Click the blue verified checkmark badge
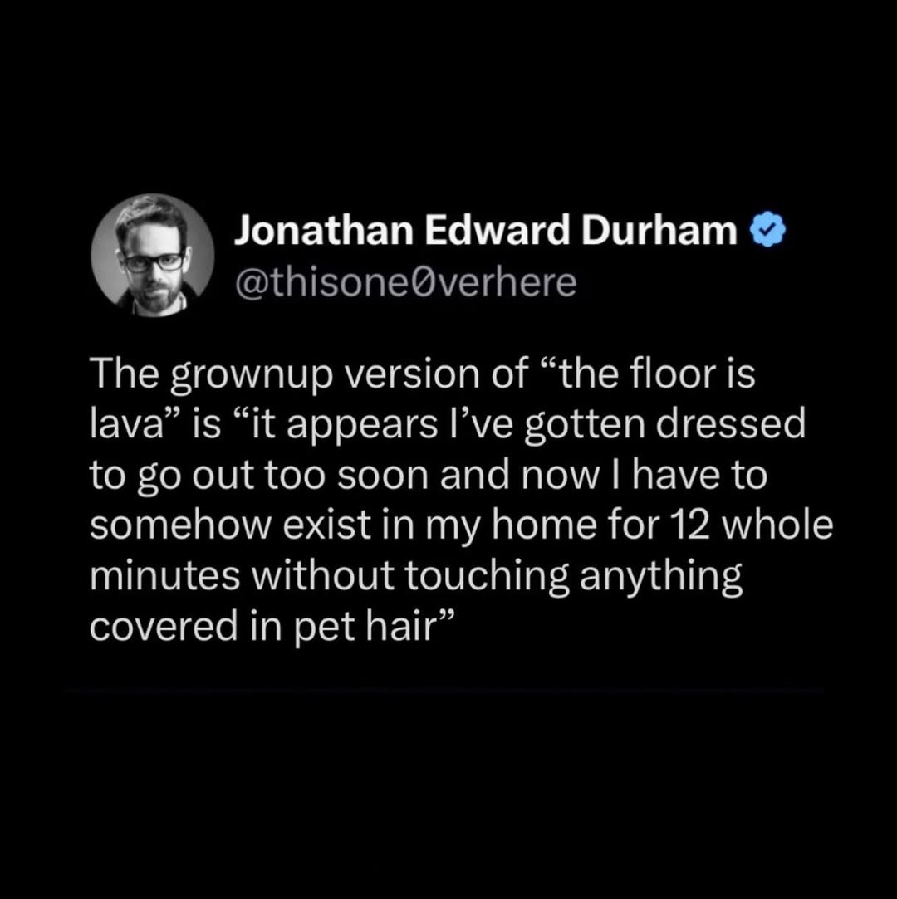 coord(767,232)
